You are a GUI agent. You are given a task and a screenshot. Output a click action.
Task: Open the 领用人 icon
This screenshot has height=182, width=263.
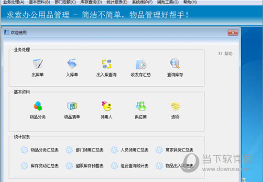coord(107,106)
